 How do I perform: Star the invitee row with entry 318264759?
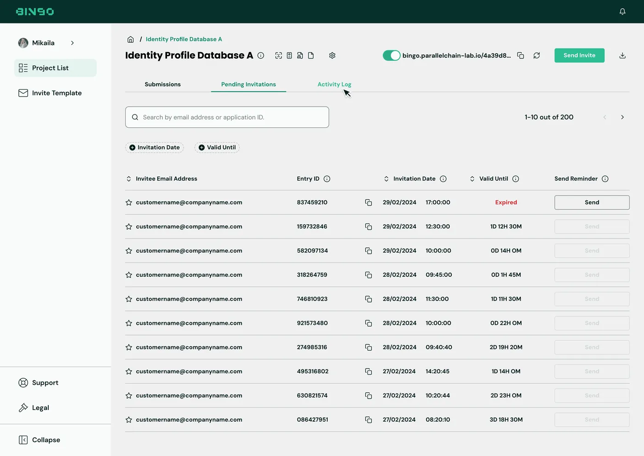(x=129, y=275)
